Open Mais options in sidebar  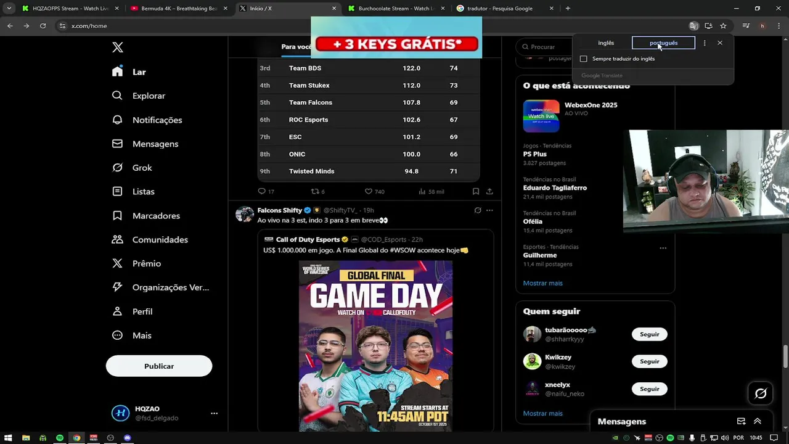coord(131,335)
